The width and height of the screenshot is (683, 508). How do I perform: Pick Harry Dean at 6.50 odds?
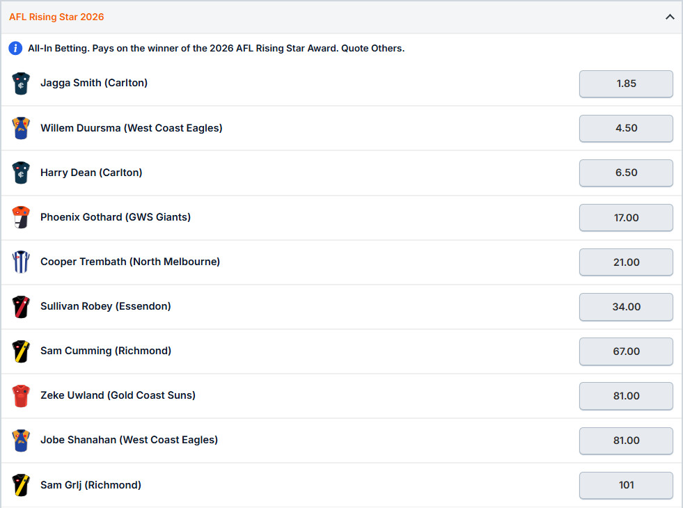[626, 173]
